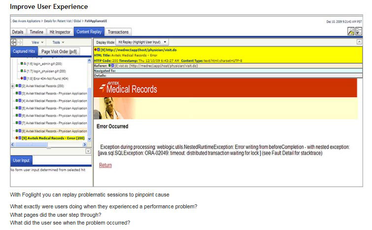The height and width of the screenshot is (230, 372).
Task: Click the hits tree scroll down arrow
Action: coord(89,139)
